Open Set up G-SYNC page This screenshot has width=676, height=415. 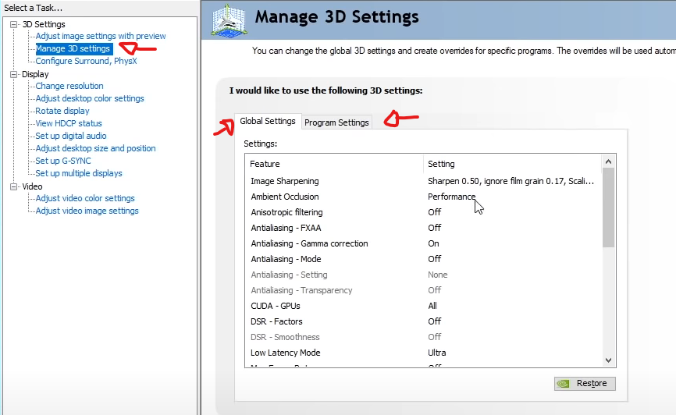(x=63, y=161)
